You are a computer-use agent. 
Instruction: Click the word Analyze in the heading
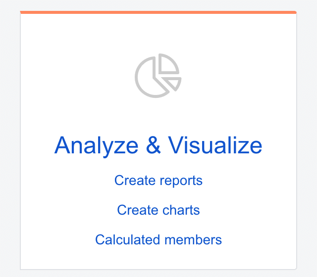click(96, 146)
